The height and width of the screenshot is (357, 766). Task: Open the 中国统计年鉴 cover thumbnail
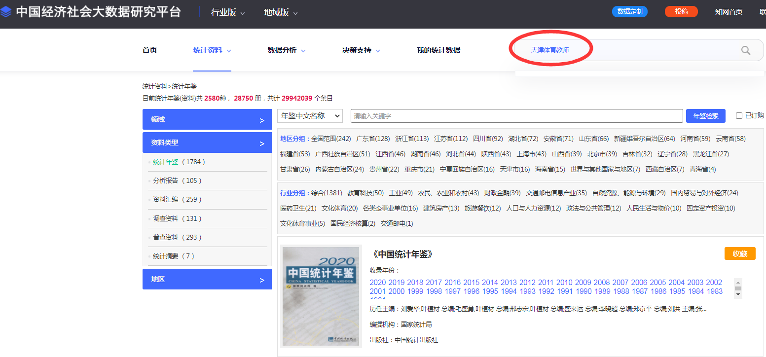321,296
